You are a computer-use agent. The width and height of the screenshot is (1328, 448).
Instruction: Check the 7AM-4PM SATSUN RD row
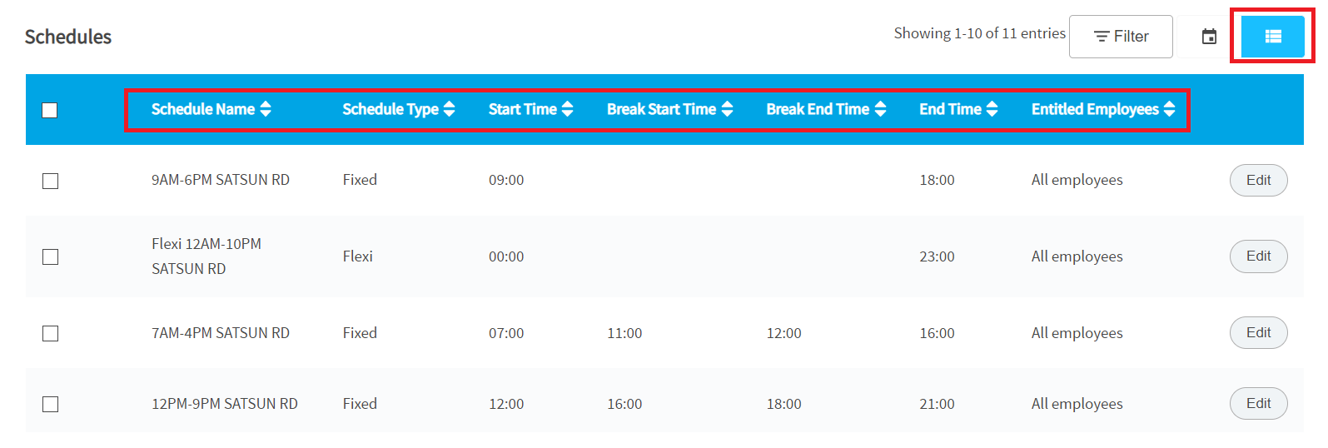coord(50,333)
